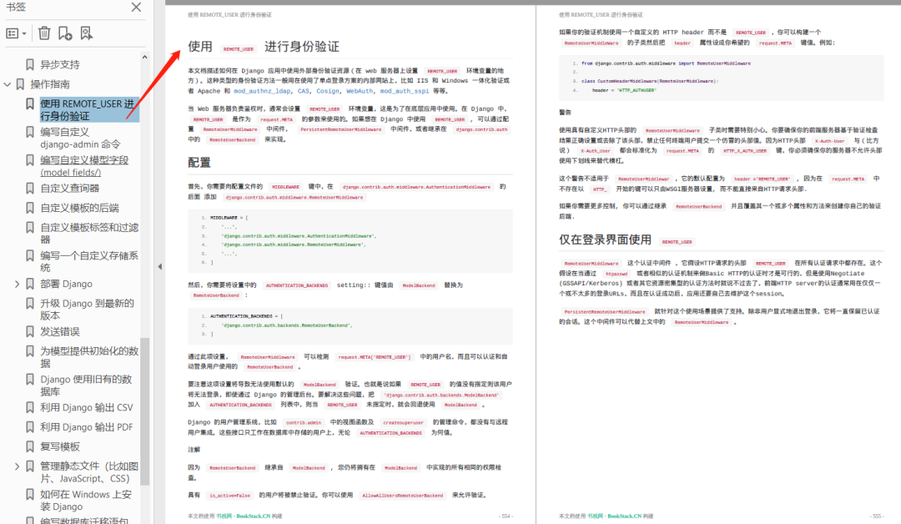Open 利用 Django 输出 CSV bookmark

(86, 407)
